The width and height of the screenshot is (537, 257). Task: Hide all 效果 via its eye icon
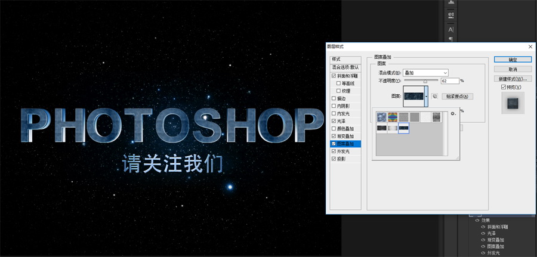pos(477,221)
